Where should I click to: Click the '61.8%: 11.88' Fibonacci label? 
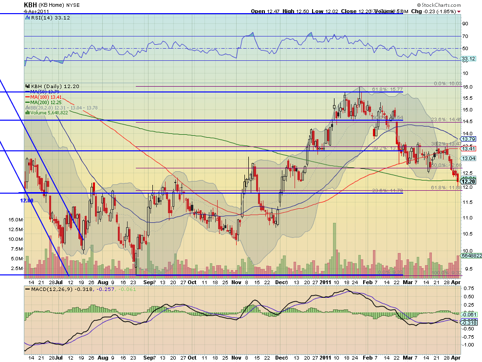[x=446, y=187]
